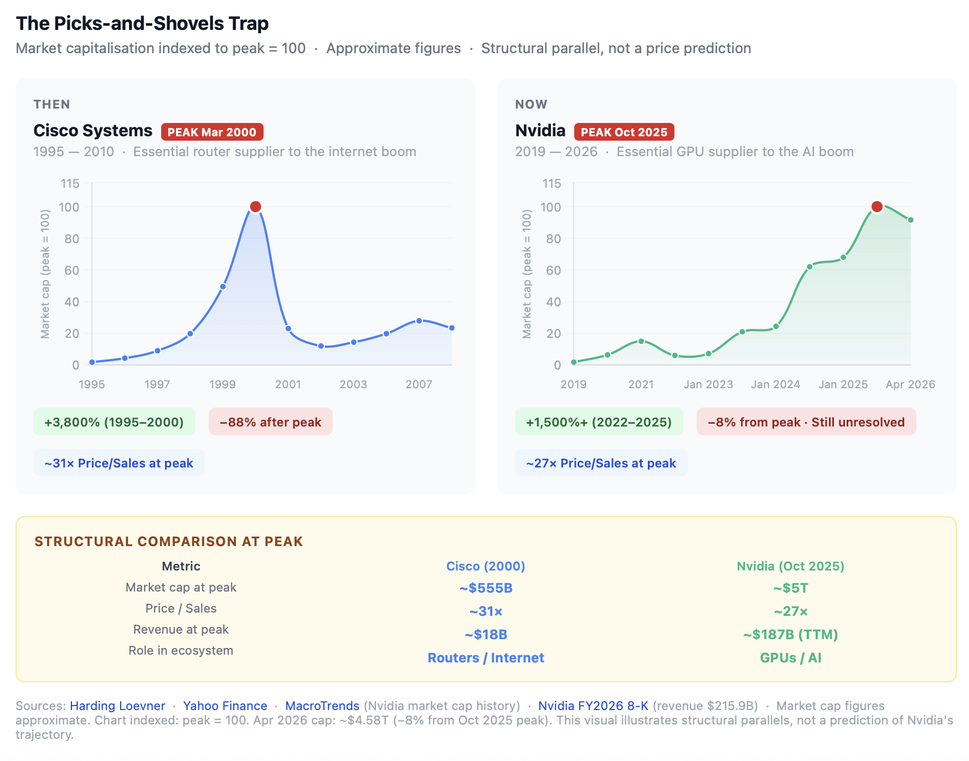Select the Cisco data point above 1999
969x761 pixels.
[223, 286]
